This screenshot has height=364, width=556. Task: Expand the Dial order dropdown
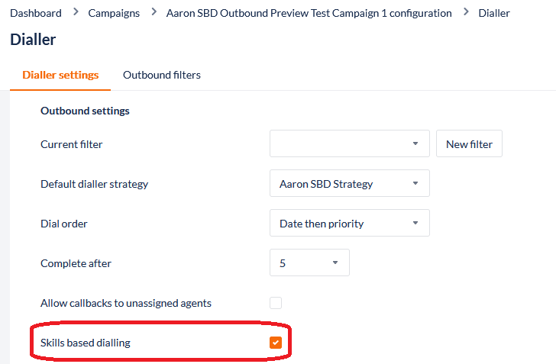(x=349, y=223)
